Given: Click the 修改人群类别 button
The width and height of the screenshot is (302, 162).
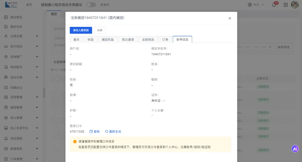Looking at the screenshot, I should point(81,30).
